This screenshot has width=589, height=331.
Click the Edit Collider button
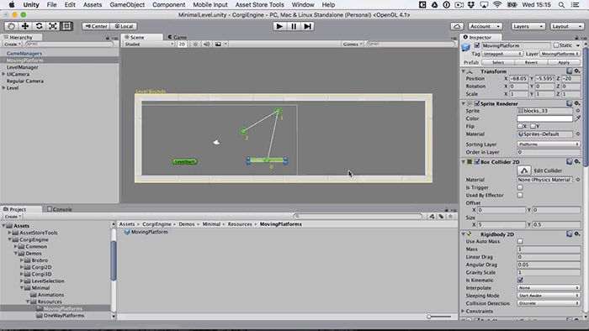pos(524,171)
